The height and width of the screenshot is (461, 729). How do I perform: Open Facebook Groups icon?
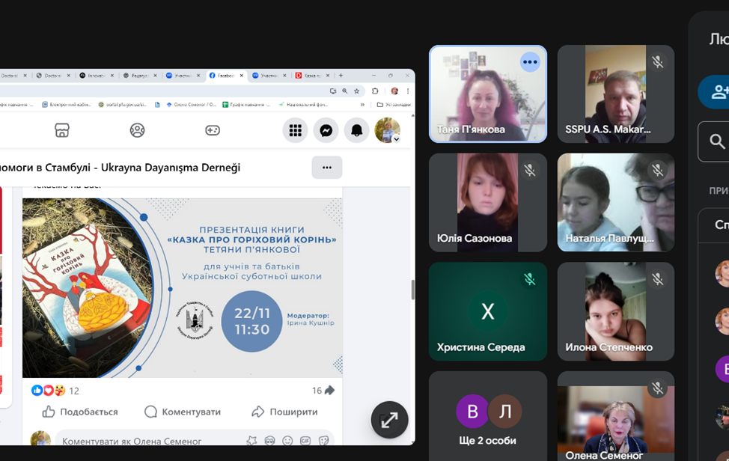pyautogui.click(x=137, y=130)
